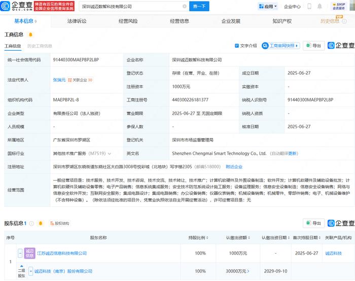Select 注册资本 value 1000万元
The width and height of the screenshot is (355, 281).
point(181,87)
